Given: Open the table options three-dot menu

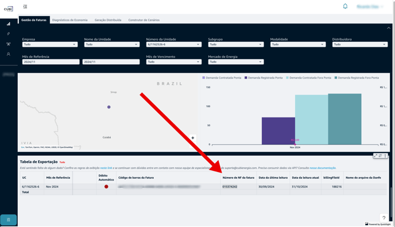Looking at the screenshot, I should 385,156.
